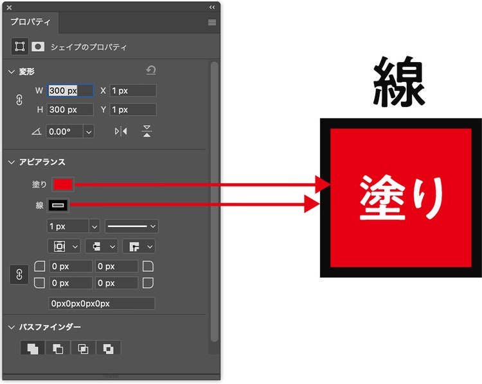Flip the shape vertically
This screenshot has height=384, width=482.
tap(147, 131)
